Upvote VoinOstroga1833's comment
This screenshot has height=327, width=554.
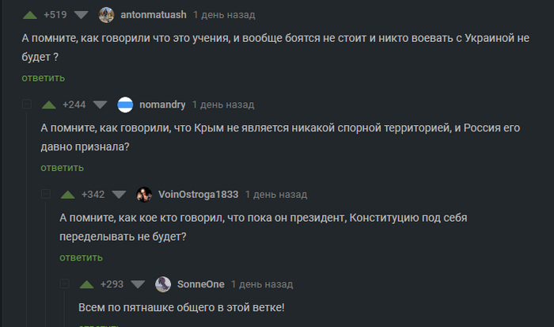point(67,194)
